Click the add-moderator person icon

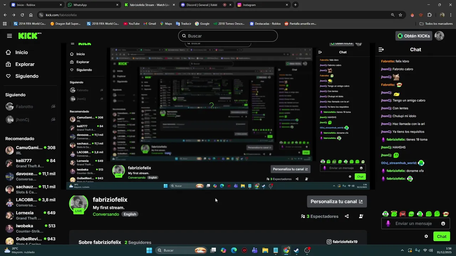tap(361, 216)
